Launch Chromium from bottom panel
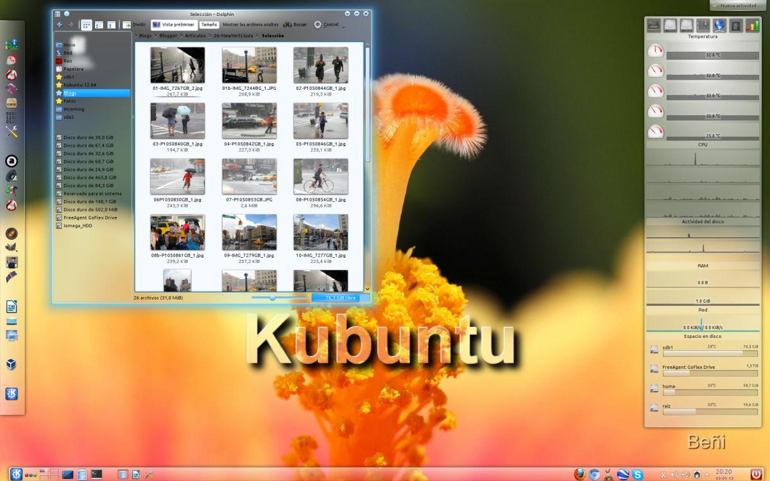 pos(594,474)
